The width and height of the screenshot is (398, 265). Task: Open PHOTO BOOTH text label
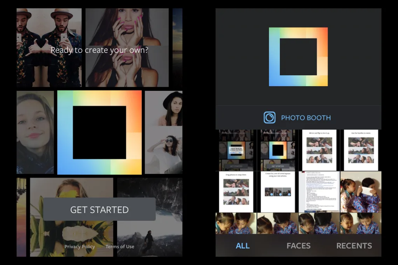point(306,118)
